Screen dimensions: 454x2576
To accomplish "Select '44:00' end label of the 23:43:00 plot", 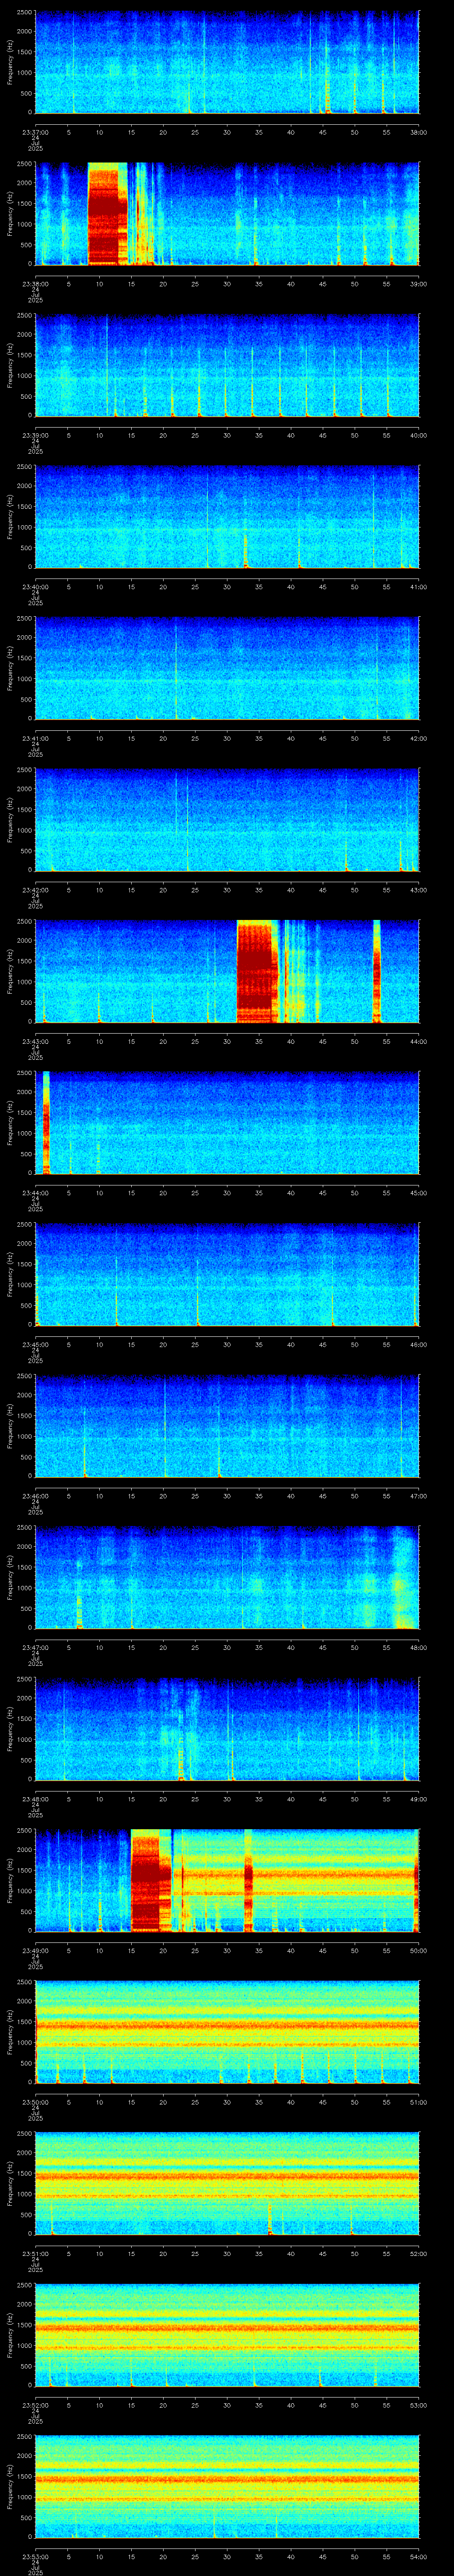I will (x=418, y=1041).
